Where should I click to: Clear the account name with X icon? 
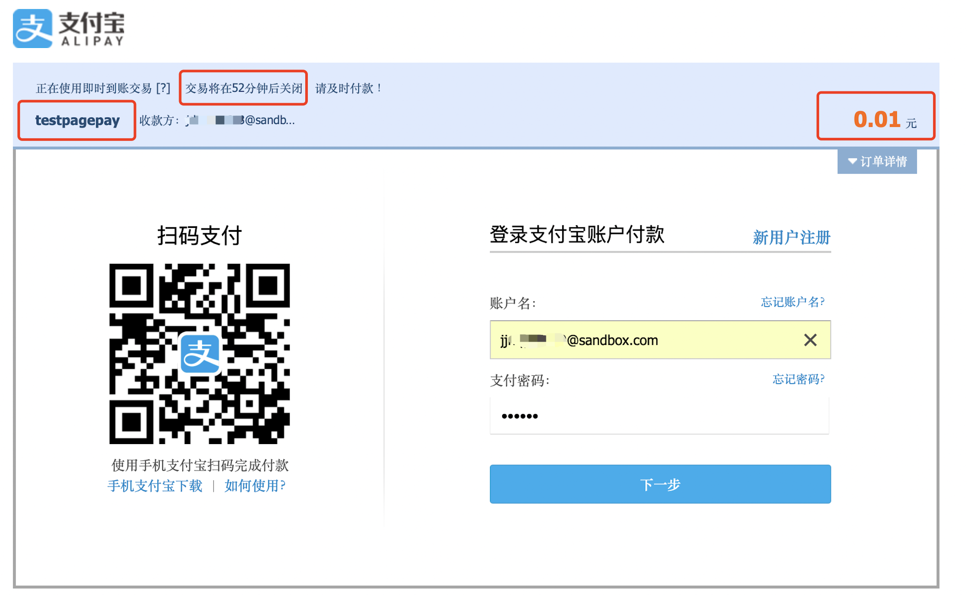[810, 340]
